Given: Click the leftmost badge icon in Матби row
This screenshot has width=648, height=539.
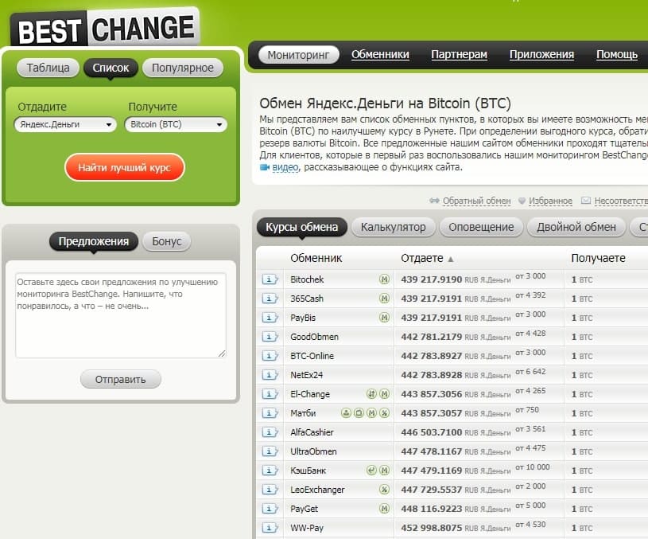Looking at the screenshot, I should (346, 413).
